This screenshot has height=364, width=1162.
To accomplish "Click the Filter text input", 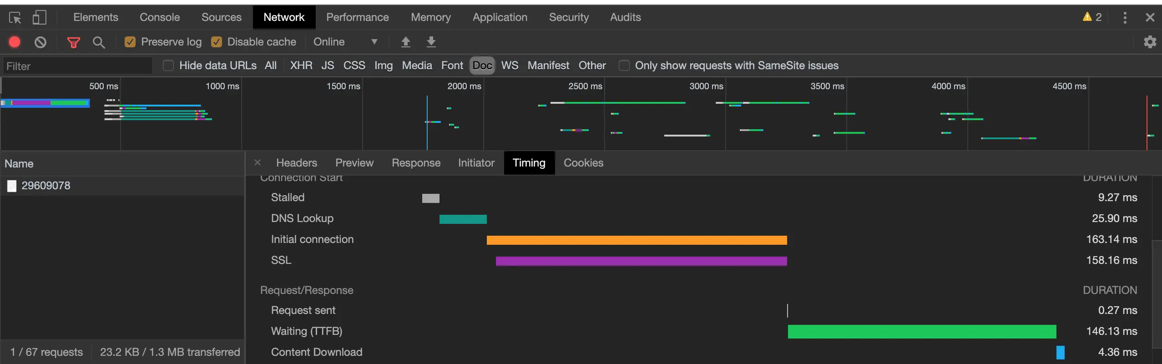I will coord(78,66).
